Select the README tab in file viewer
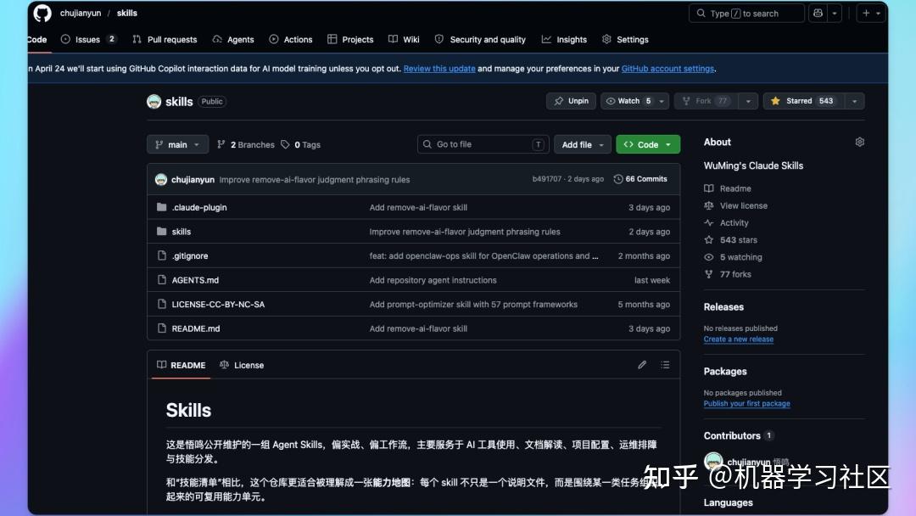This screenshot has width=916, height=516. 182,365
